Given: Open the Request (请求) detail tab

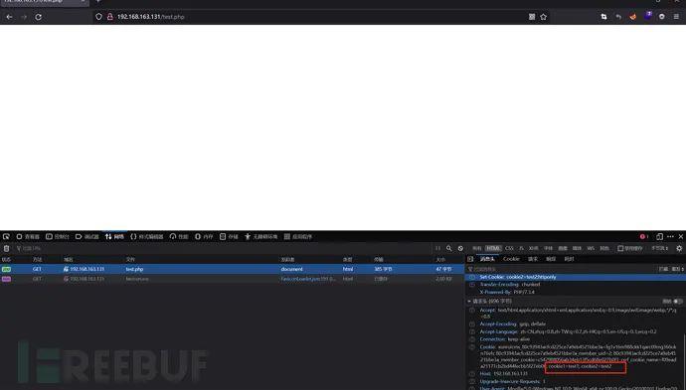Looking at the screenshot, I should [x=533, y=259].
